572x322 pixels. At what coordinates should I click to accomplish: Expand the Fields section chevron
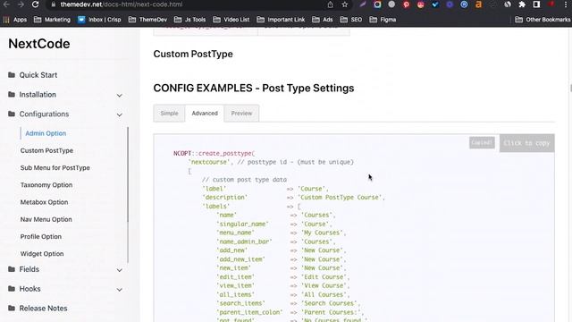[119, 270]
